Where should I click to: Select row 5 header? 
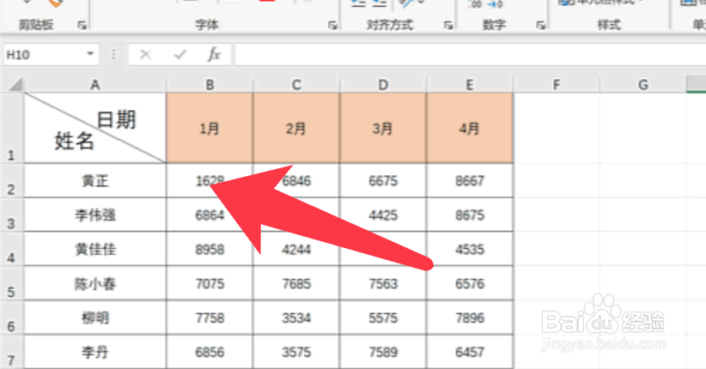click(x=12, y=283)
